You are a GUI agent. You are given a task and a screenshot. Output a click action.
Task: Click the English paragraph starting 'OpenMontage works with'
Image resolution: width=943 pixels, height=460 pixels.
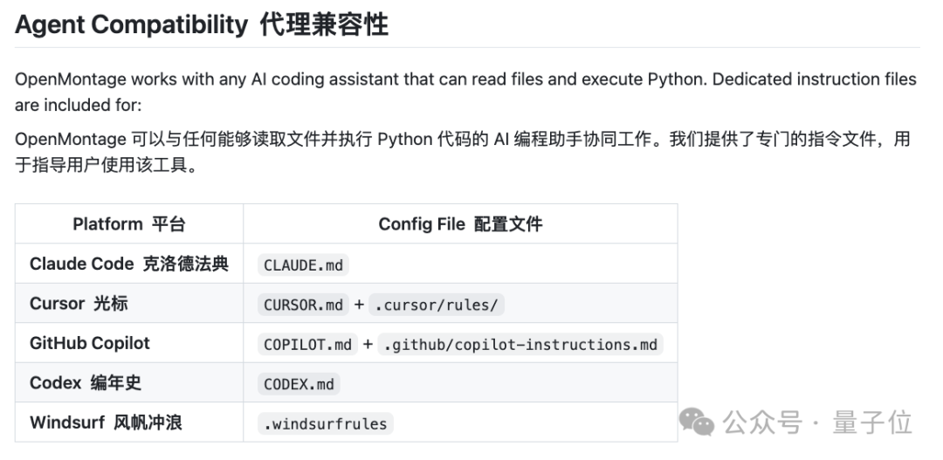[466, 92]
